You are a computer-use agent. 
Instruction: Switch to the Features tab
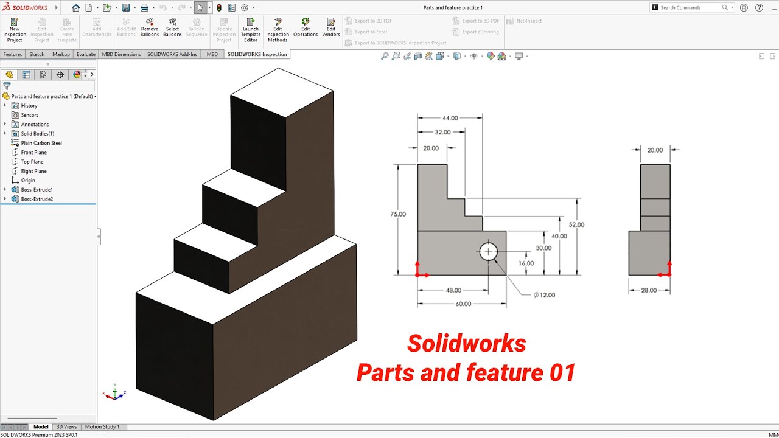click(13, 54)
